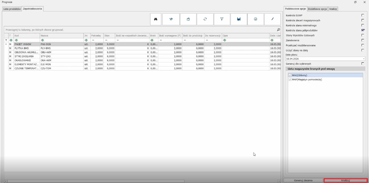This screenshot has height=183, width=369.
Task: Tick the Zamówienia checkbox
Action: (x=363, y=40)
